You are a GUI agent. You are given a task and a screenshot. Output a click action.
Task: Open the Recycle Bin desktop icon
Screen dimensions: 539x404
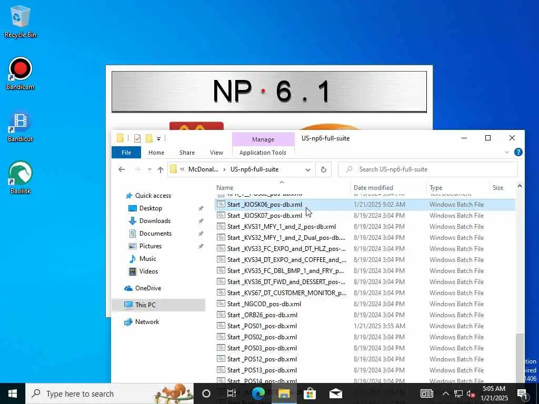tap(20, 21)
